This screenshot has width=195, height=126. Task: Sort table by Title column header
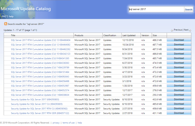[x=13, y=35]
